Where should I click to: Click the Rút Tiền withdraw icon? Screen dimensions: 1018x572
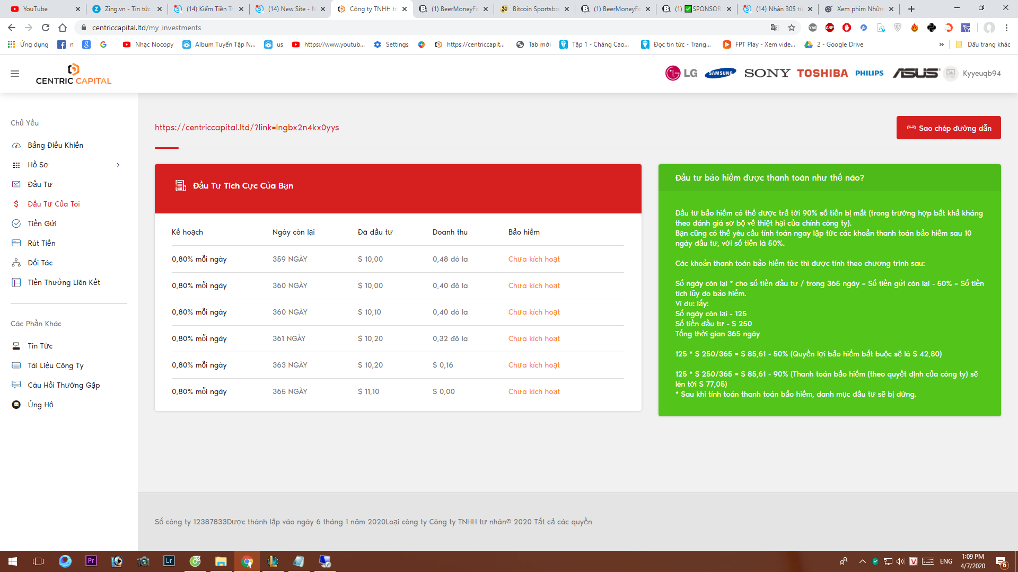[x=16, y=243]
